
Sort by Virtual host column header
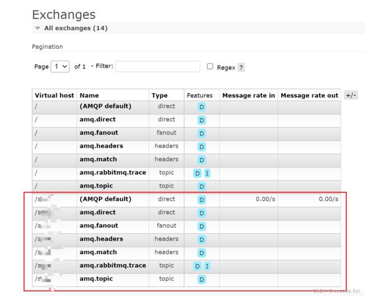coord(54,95)
